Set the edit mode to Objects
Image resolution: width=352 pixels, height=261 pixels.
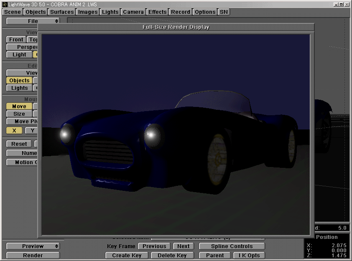(x=19, y=80)
